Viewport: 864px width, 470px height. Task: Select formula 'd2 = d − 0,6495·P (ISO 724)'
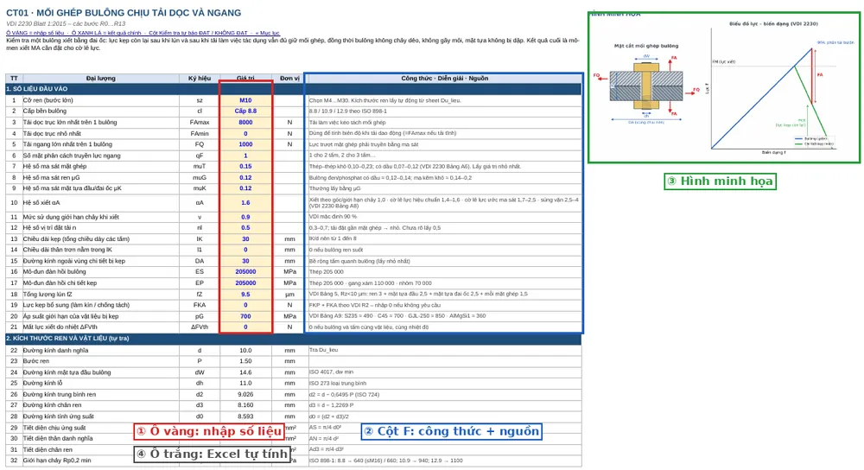click(x=345, y=395)
